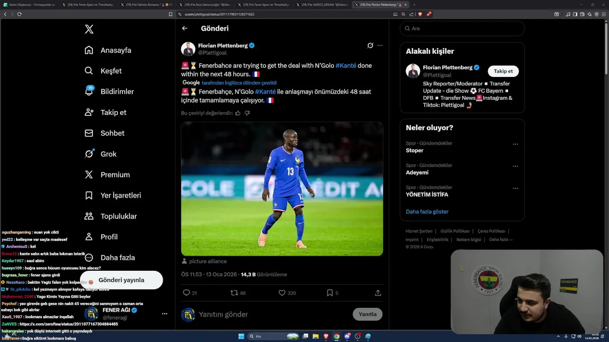Screen dimensions: 609x342
Task: Open Bildirimler notifications
Action: pyautogui.click(x=109, y=92)
